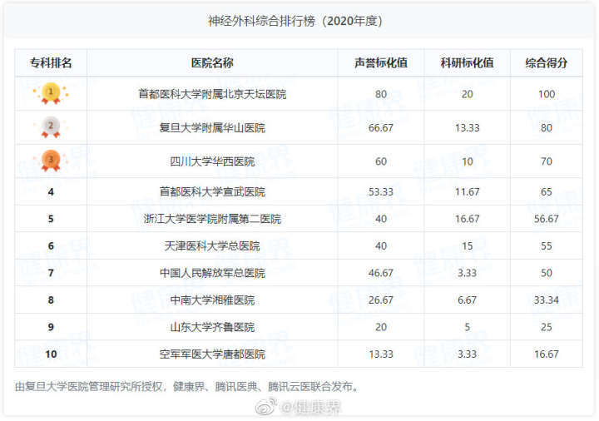This screenshot has width=599, height=421.
Task: Select 空军军医大学唐都医院
Action: click(x=212, y=354)
